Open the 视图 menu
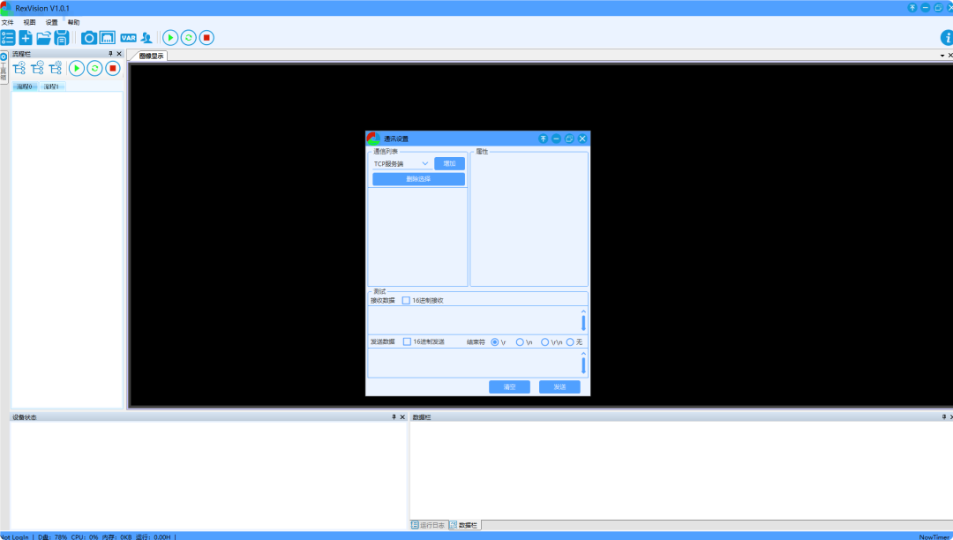This screenshot has height=540, width=953. (x=29, y=22)
